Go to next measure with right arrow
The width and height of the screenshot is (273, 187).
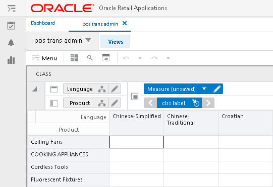[x=208, y=103]
